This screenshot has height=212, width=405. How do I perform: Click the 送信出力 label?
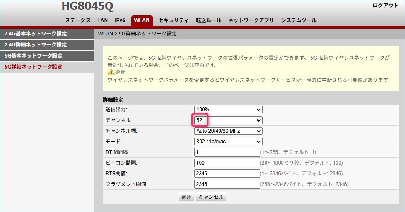116,110
